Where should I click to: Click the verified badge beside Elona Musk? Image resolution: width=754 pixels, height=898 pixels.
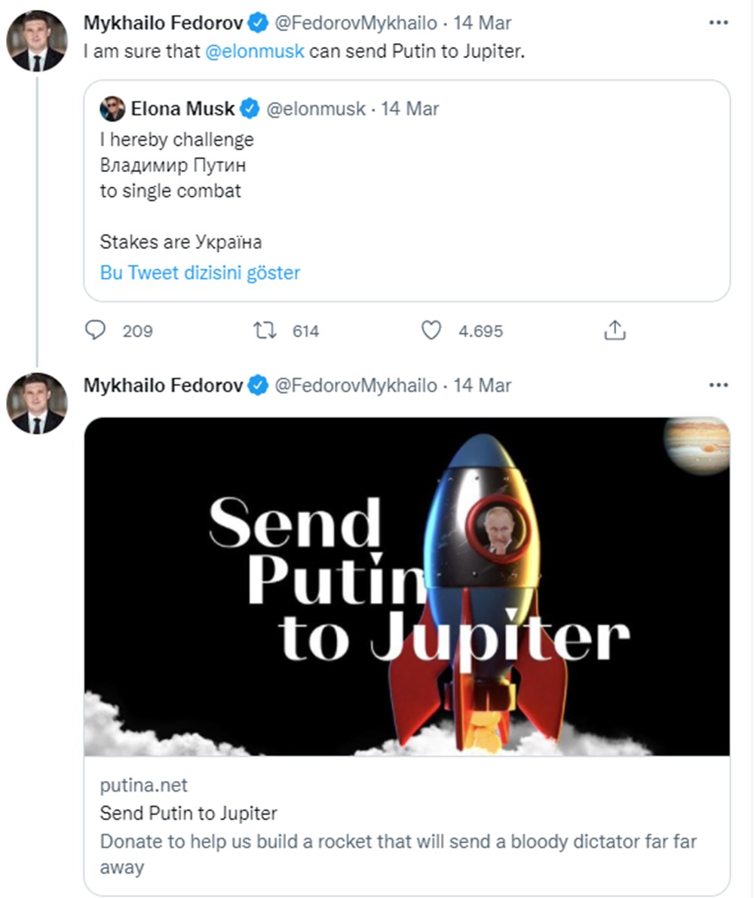[x=250, y=109]
